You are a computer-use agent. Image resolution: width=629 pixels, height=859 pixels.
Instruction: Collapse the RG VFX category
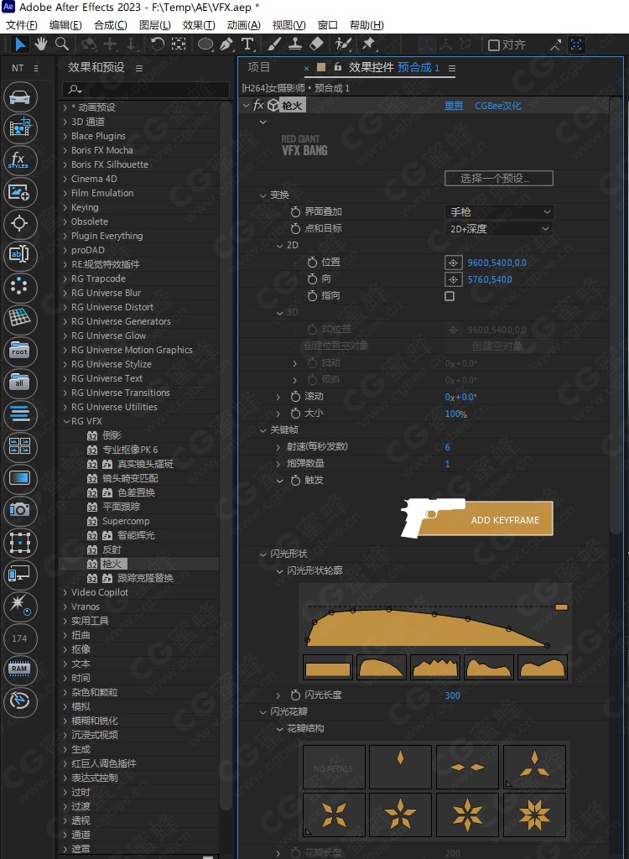[x=65, y=421]
